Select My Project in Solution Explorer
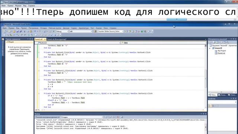This screenshot has width=238, height=134. [x=222, y=51]
